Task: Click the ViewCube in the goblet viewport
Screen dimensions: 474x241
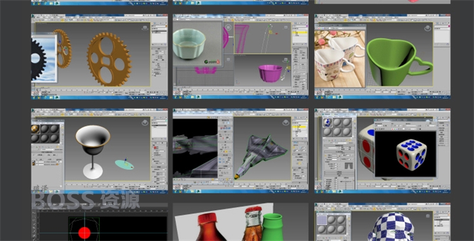Action: coord(145,122)
